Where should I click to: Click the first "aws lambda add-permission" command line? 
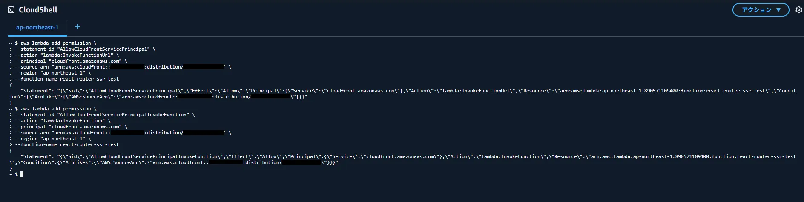pyautogui.click(x=55, y=43)
